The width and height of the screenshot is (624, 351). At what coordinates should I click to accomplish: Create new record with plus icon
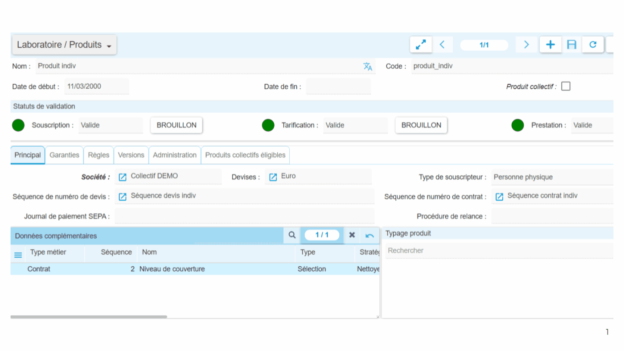[x=550, y=45]
